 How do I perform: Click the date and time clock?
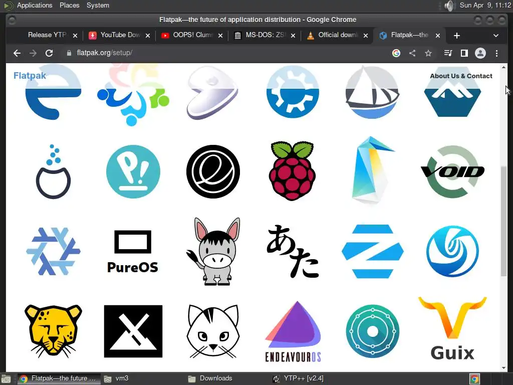point(485,5)
